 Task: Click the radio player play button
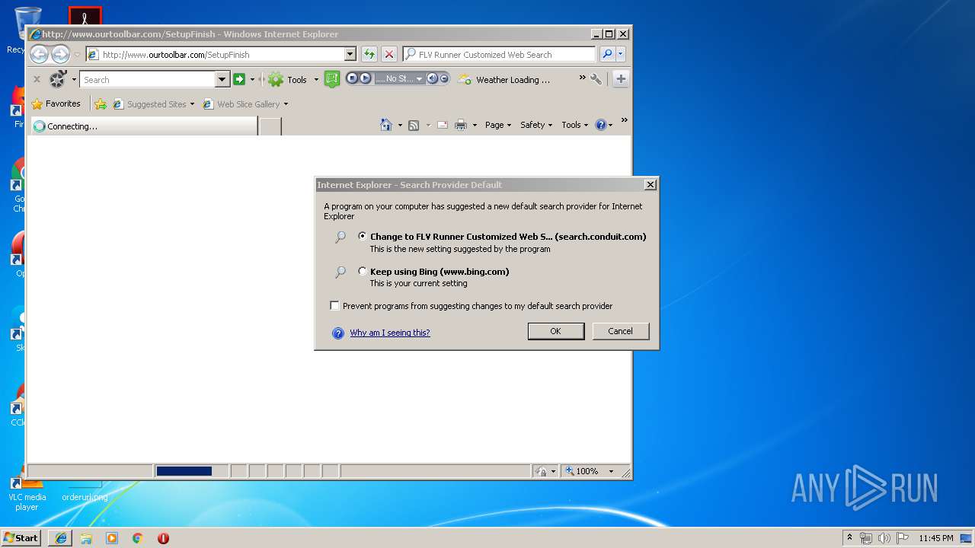[365, 78]
